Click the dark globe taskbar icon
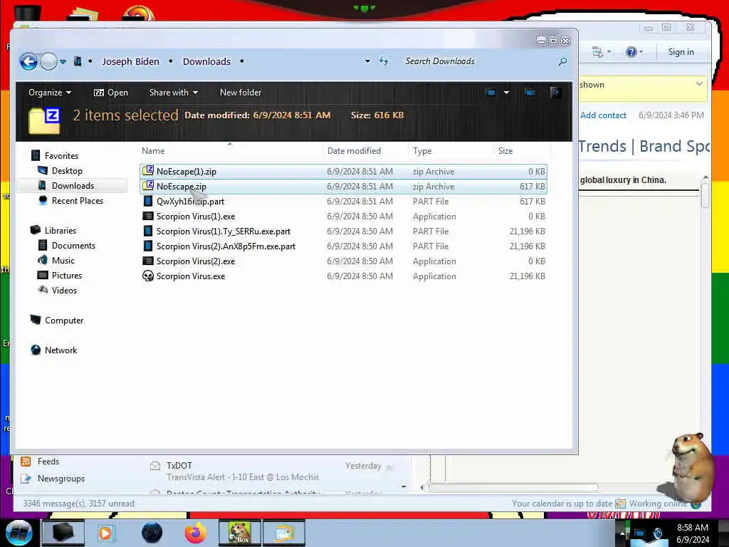The width and height of the screenshot is (729, 547). pos(152,533)
